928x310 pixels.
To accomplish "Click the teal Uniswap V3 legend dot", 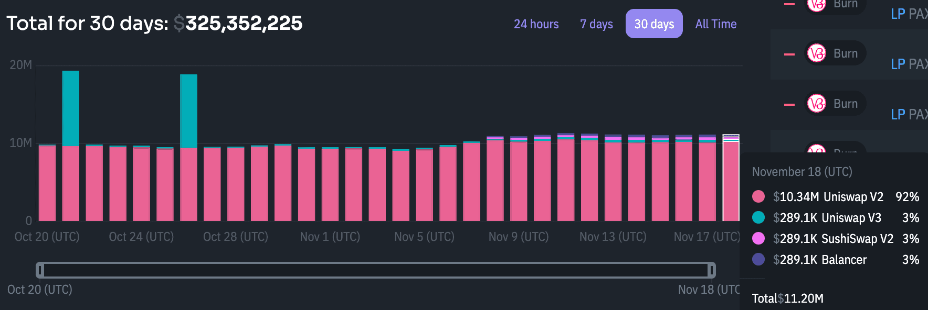I will 758,217.
